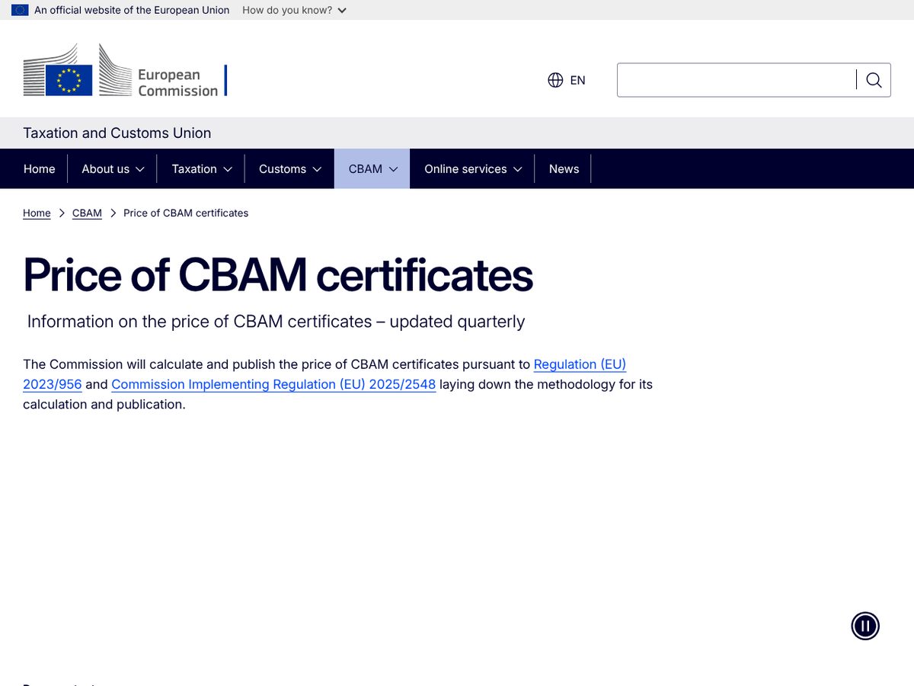Click the 'Price of CBAM certificates' page heading
The width and height of the screenshot is (914, 686).
click(x=278, y=274)
